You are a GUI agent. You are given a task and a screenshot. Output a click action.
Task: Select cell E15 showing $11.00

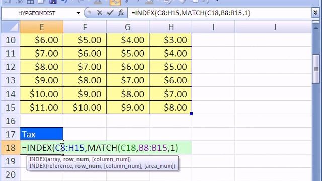pyautogui.click(x=42, y=107)
